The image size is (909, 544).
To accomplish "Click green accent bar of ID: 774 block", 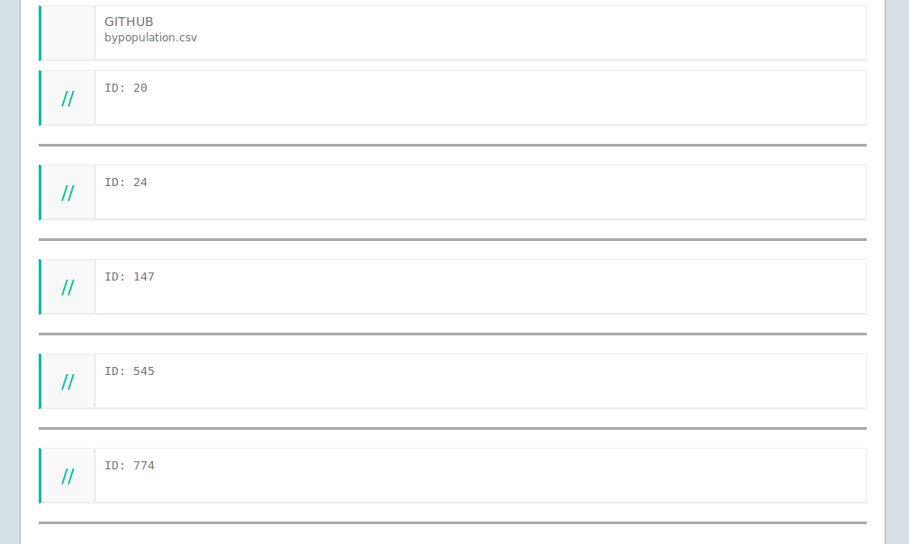I will (x=40, y=476).
